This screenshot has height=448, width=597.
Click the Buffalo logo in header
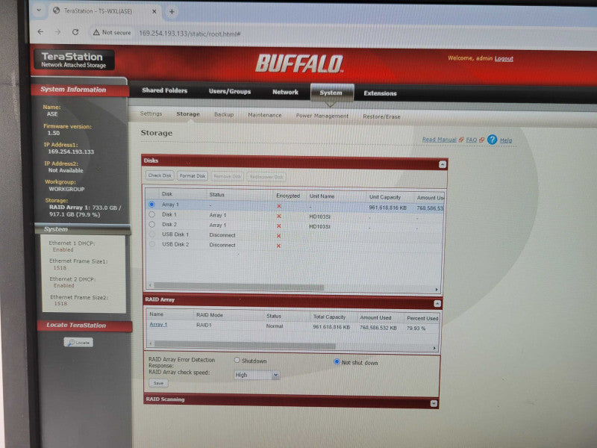pyautogui.click(x=299, y=63)
